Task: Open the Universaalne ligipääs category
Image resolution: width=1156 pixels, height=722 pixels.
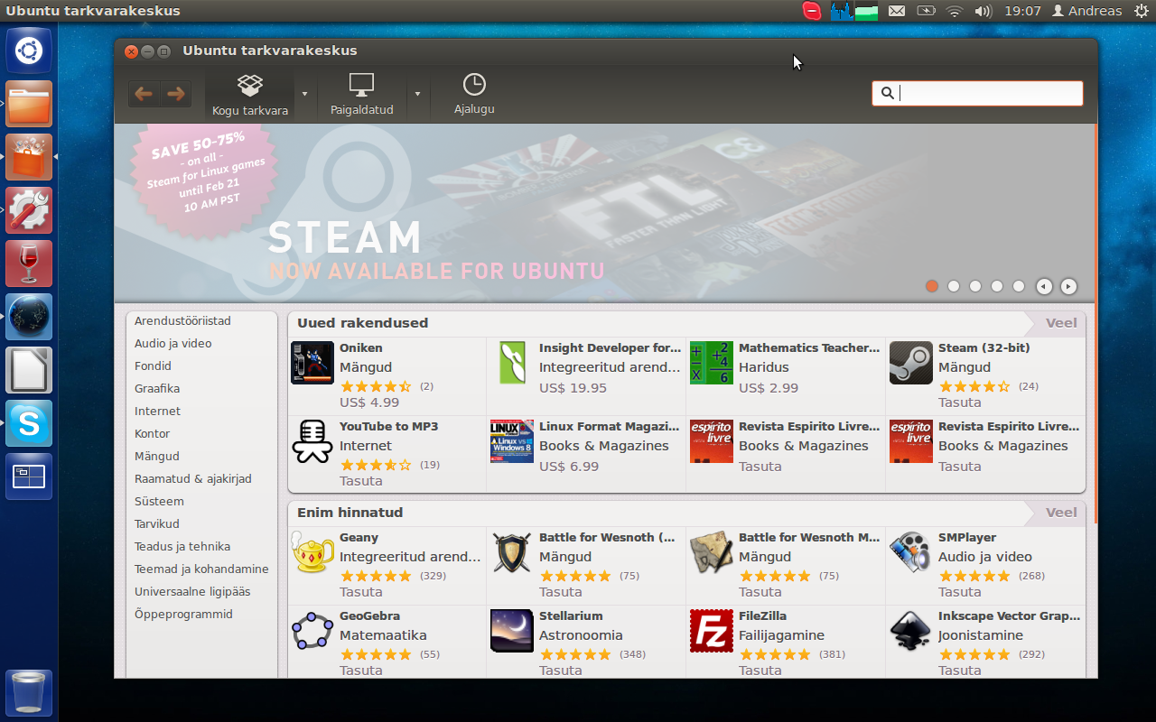Action: pos(192,591)
